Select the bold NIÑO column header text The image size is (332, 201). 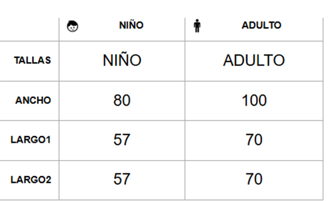pyautogui.click(x=131, y=25)
